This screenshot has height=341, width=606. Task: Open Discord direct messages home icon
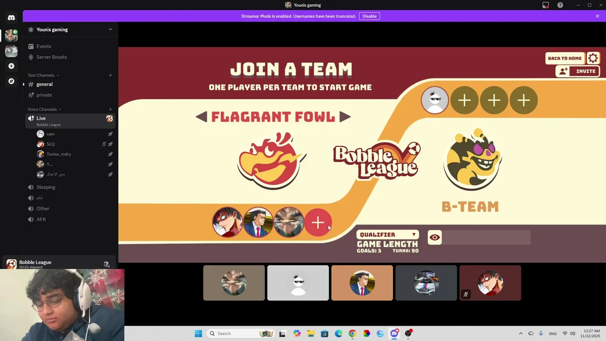[x=11, y=18]
